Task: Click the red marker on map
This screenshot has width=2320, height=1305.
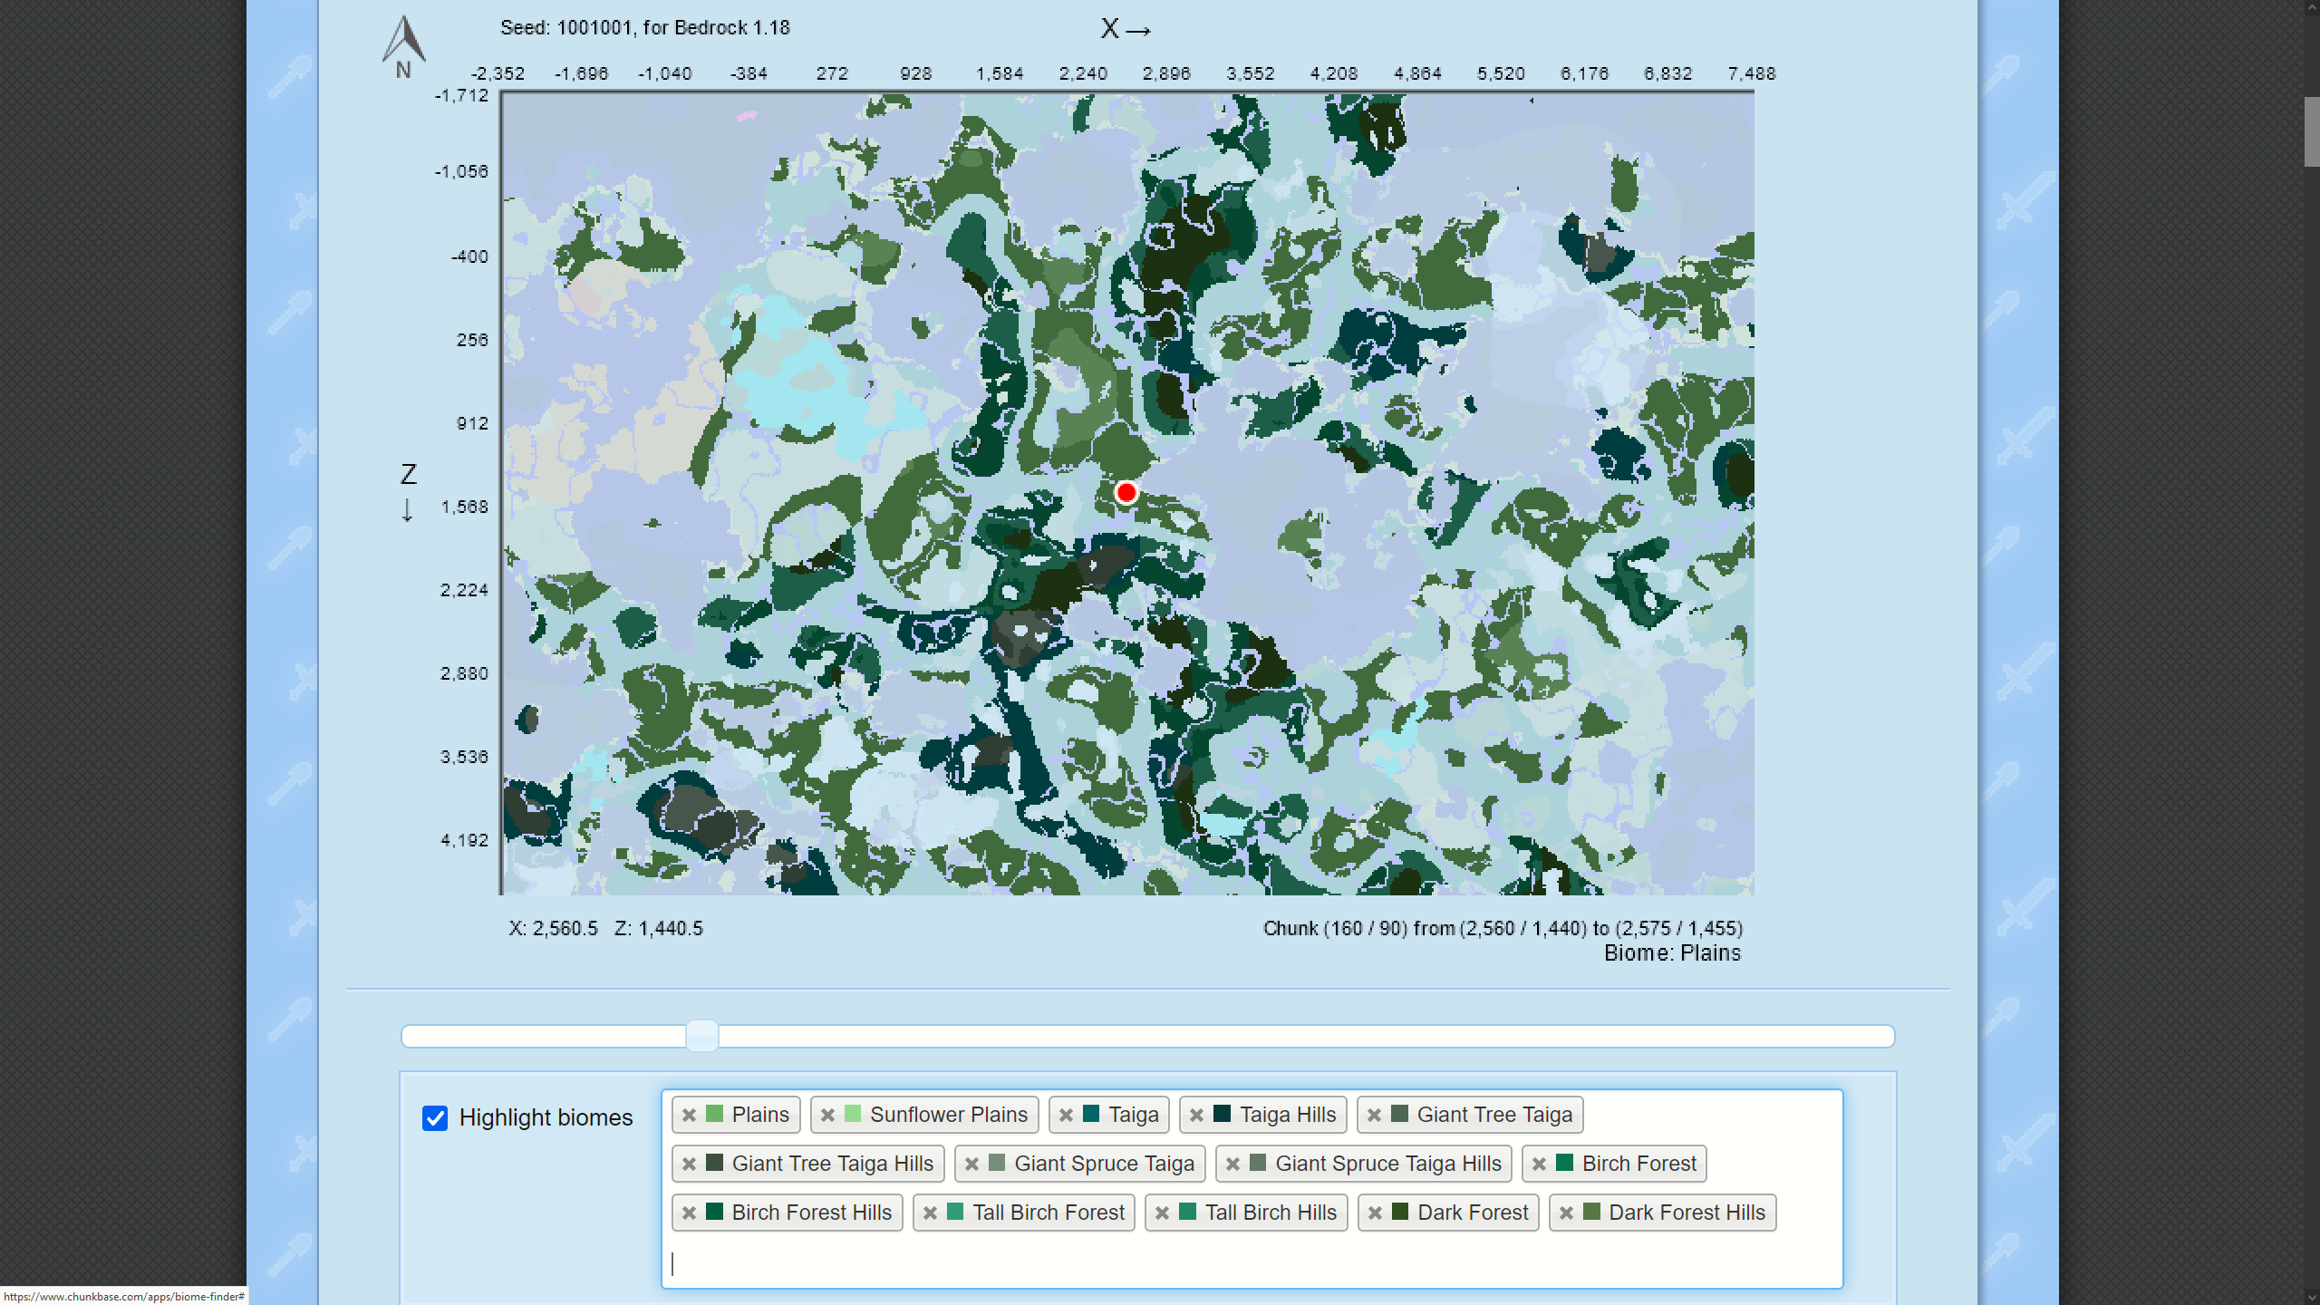Action: coord(1126,493)
